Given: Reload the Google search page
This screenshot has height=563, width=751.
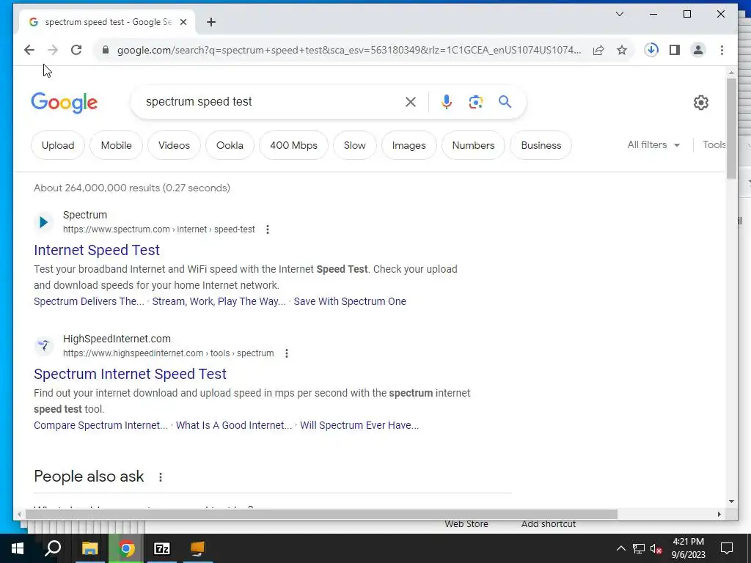Looking at the screenshot, I should point(76,50).
